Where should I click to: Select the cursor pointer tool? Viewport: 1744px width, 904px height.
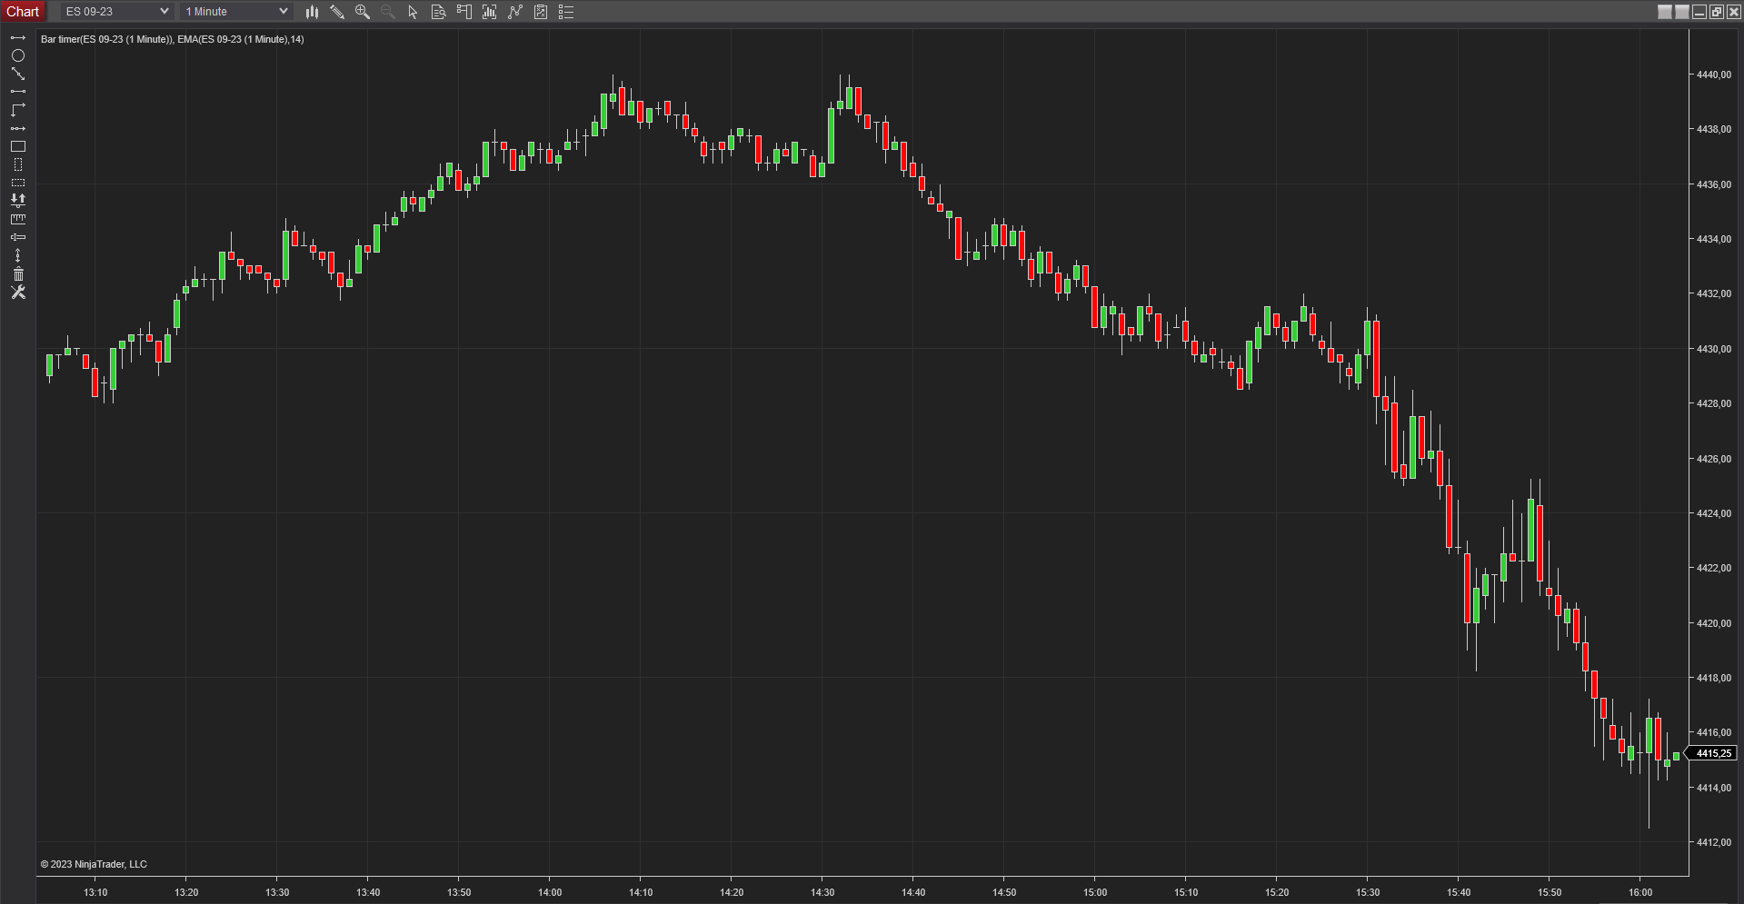pyautogui.click(x=413, y=12)
